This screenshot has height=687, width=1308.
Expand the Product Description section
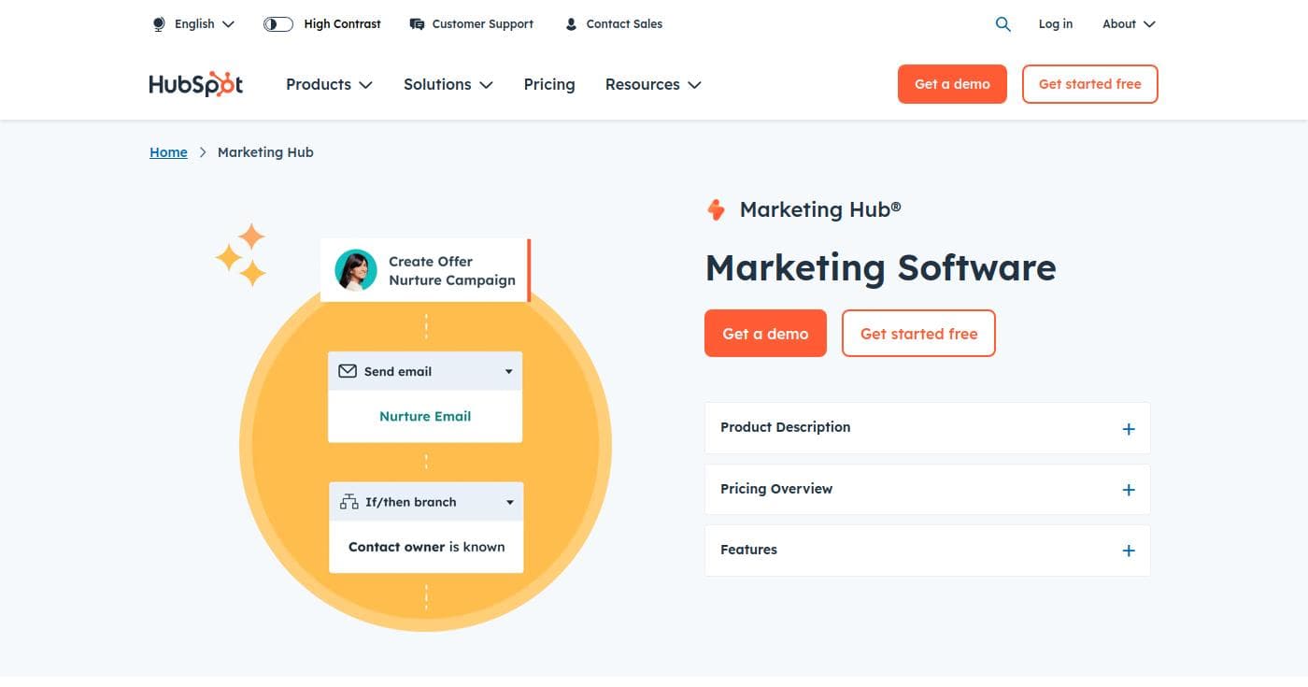(x=1129, y=428)
